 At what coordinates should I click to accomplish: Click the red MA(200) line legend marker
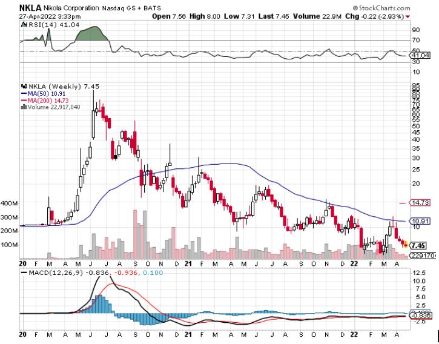coord(24,101)
